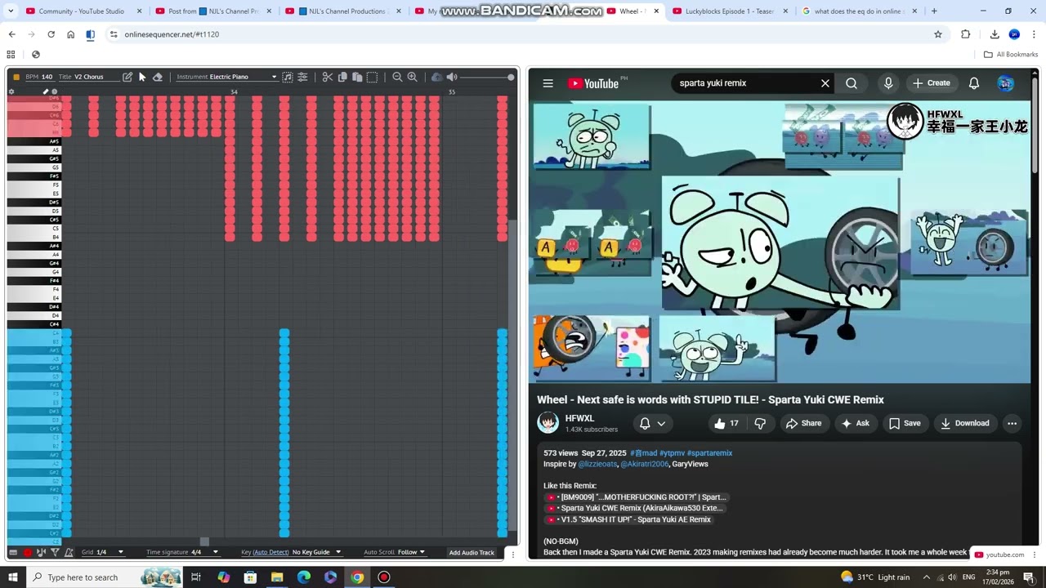Image resolution: width=1046 pixels, height=588 pixels.
Task: Click the select-all dashed box icon
Action: 373,77
